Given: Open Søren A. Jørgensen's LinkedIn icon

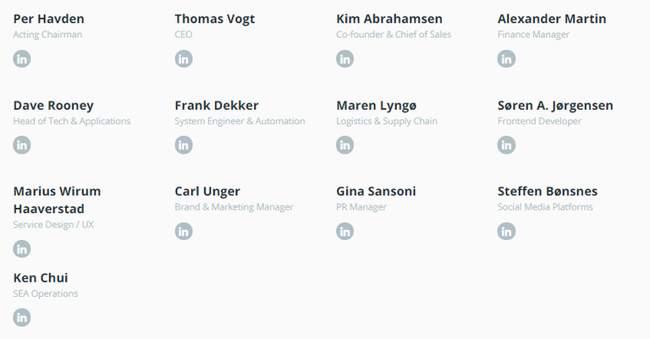Looking at the screenshot, I should click(x=507, y=145).
